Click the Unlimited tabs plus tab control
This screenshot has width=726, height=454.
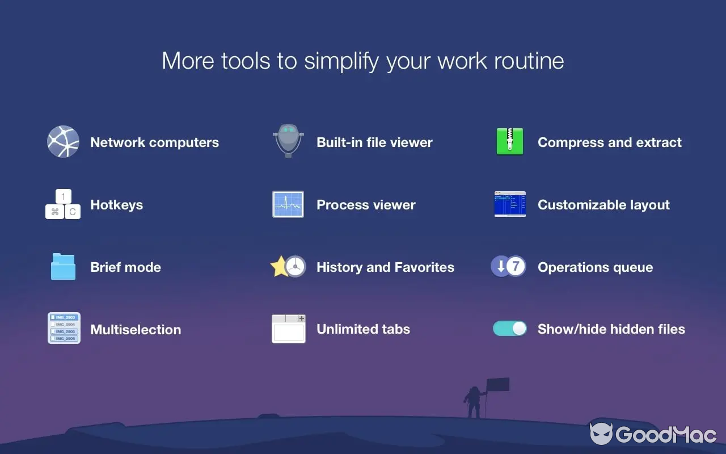[301, 319]
